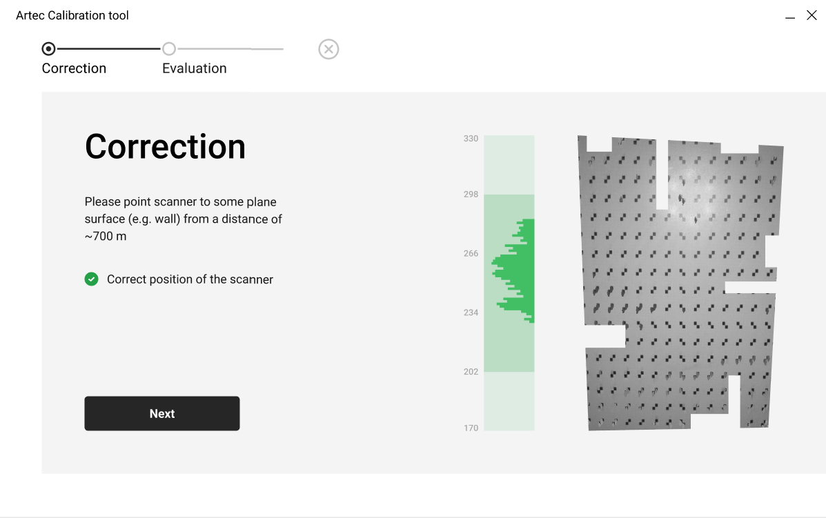Switch to the Correction step label
Image resolution: width=826 pixels, height=518 pixels.
[x=74, y=68]
